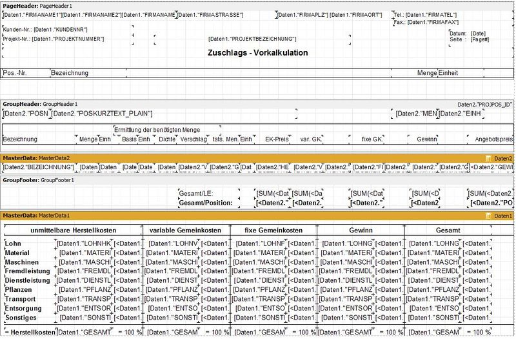Select the Daten2 BEZEICHNUNG field in MasterData2
516x339 pixels.
[39, 167]
